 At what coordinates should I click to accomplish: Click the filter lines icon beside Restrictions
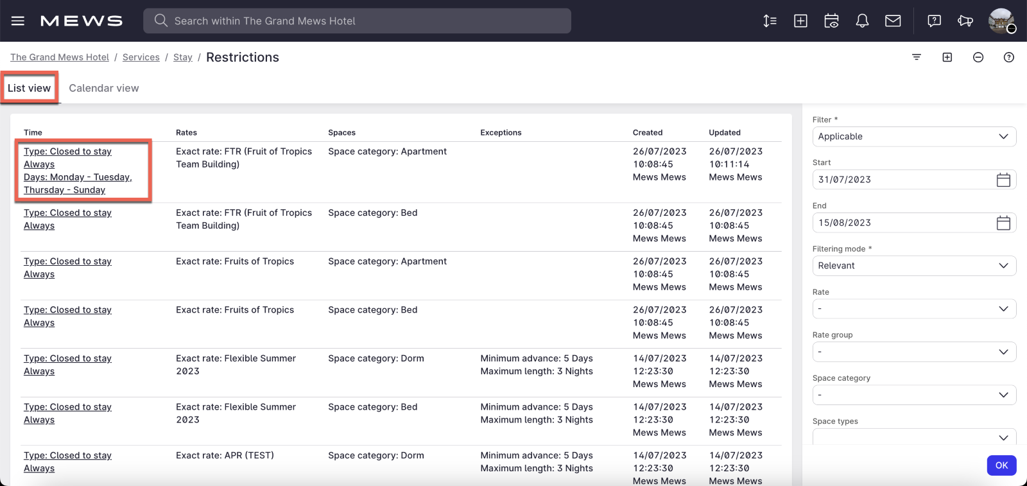coord(917,57)
